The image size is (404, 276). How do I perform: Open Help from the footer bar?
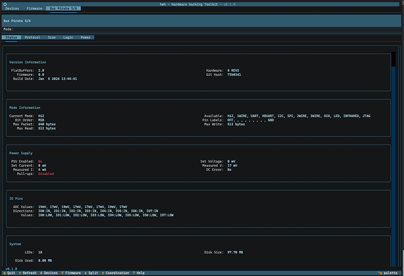(139, 272)
